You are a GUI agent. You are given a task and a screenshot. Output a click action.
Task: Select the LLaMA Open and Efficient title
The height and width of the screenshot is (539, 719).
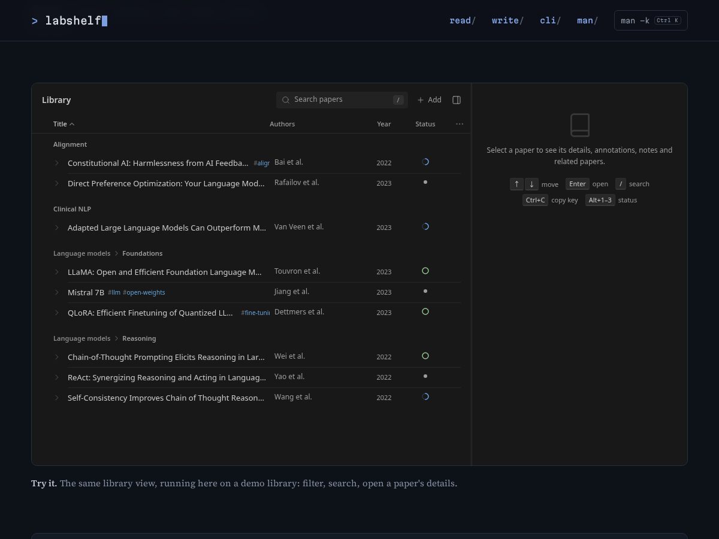tap(165, 272)
